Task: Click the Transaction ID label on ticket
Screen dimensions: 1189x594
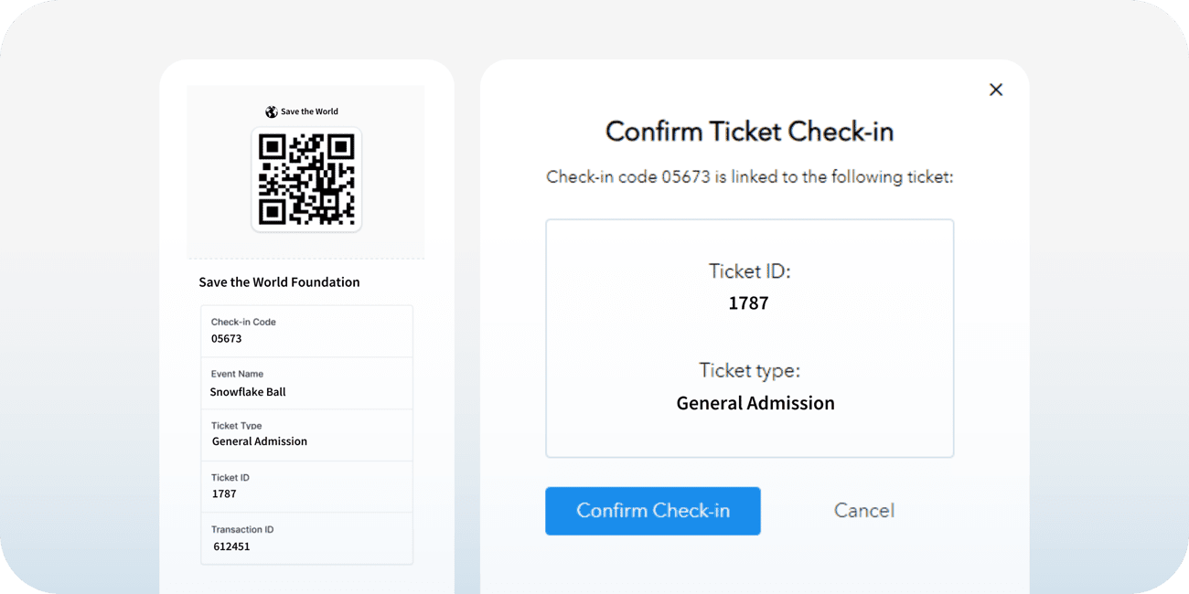Action: (x=242, y=529)
